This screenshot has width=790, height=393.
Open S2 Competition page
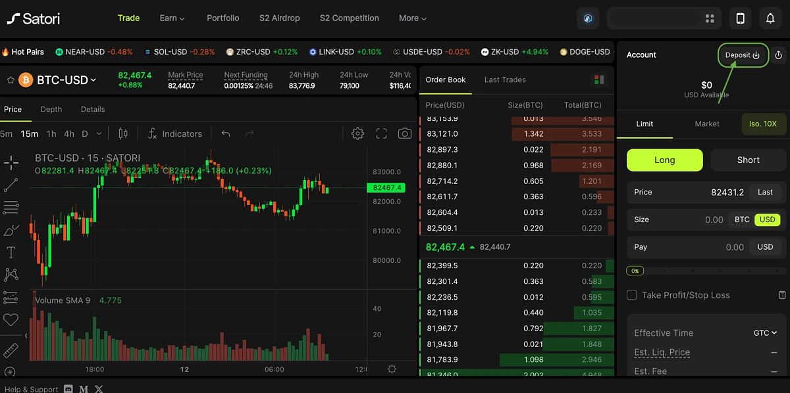(350, 18)
